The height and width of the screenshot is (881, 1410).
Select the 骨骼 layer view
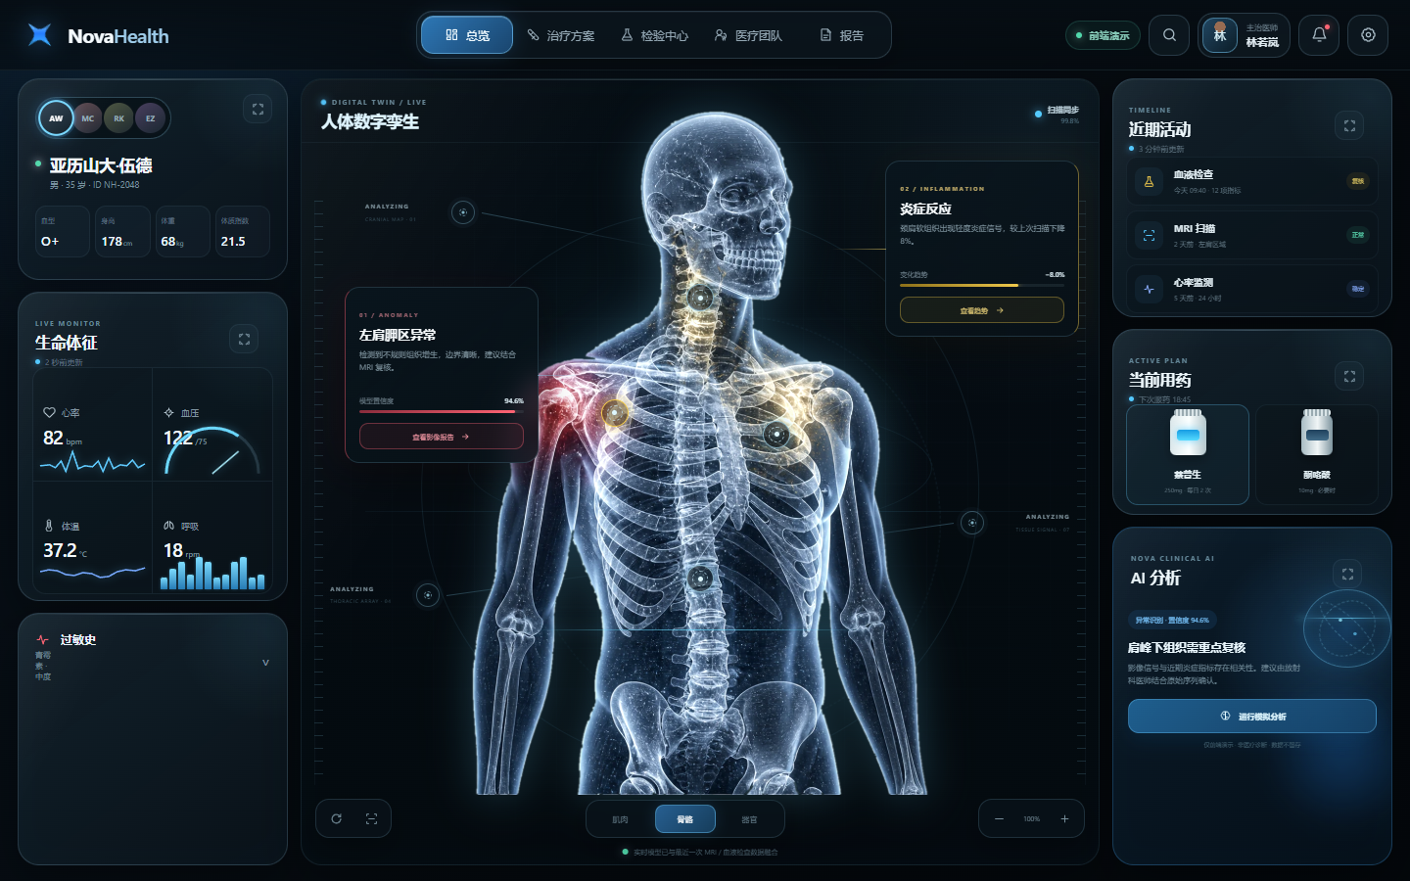[684, 819]
